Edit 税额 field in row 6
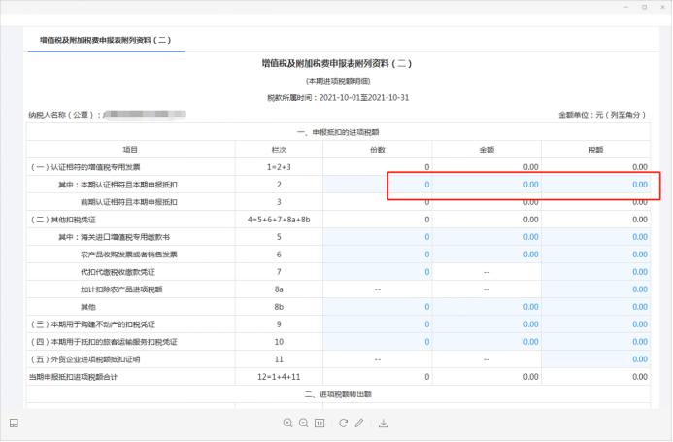The image size is (673, 442). click(x=595, y=255)
